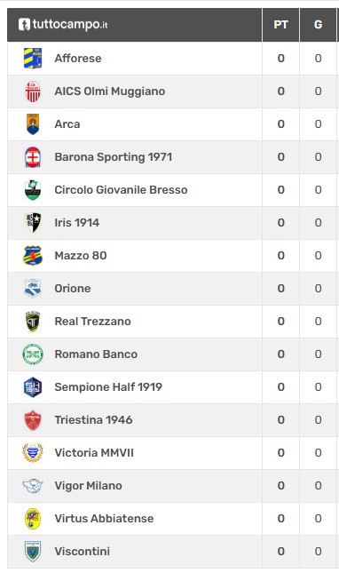Screen dimensions: 339x573
Task: Sort table by G column header
Action: (319, 25)
